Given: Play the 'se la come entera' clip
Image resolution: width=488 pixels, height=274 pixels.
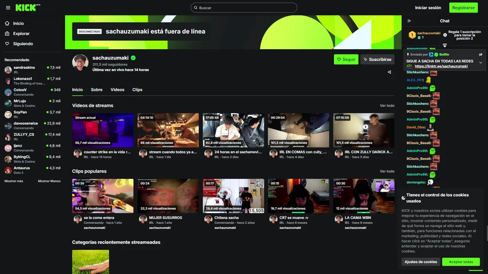Looking at the screenshot, I should 103,196.
